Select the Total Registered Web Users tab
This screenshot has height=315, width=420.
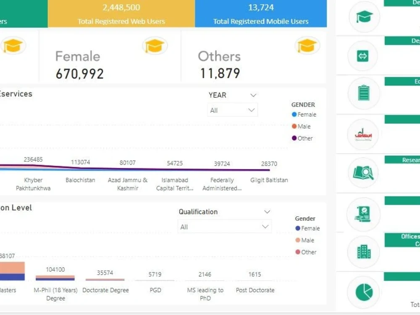121,14
